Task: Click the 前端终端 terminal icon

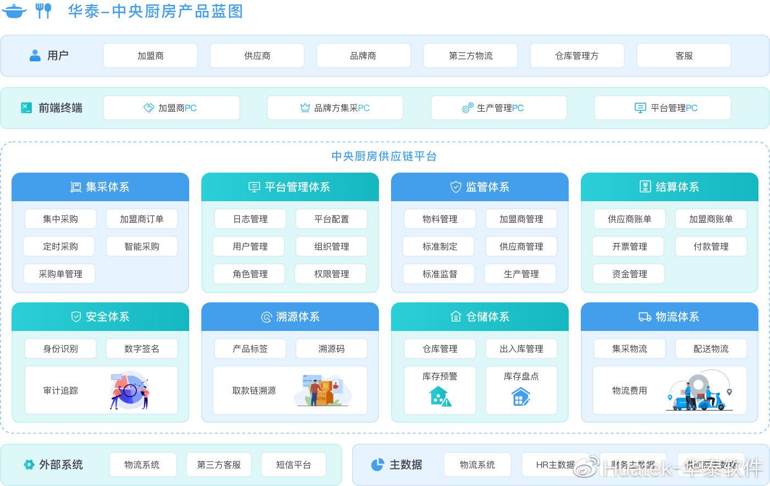Action: point(26,107)
